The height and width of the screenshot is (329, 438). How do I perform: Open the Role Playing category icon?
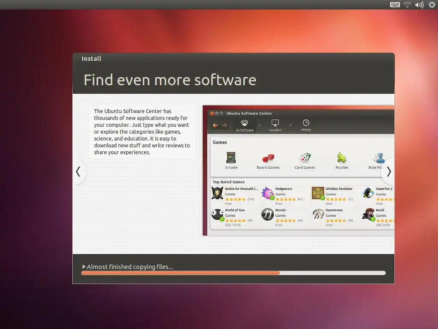(x=379, y=158)
